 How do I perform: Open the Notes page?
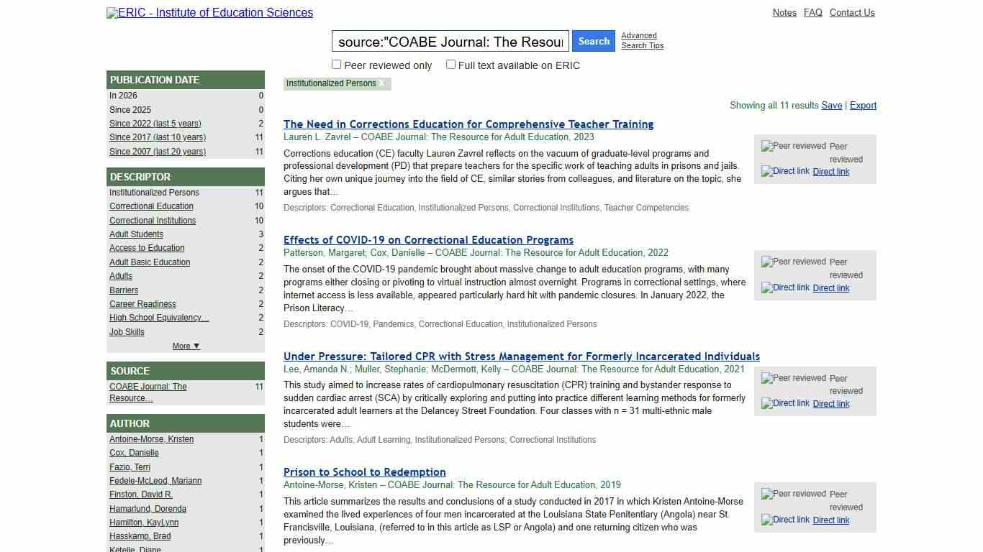pyautogui.click(x=784, y=12)
